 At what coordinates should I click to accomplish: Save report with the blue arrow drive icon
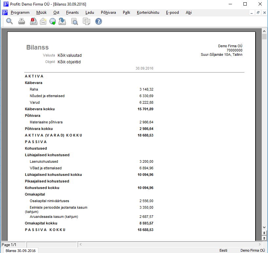point(62,21)
